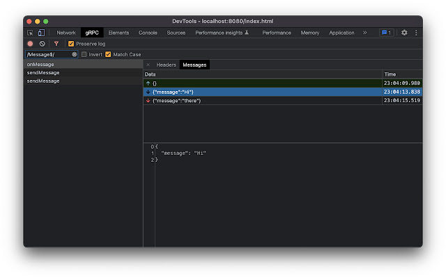
Task: Select the outgoing {} message row
Action: [283, 83]
